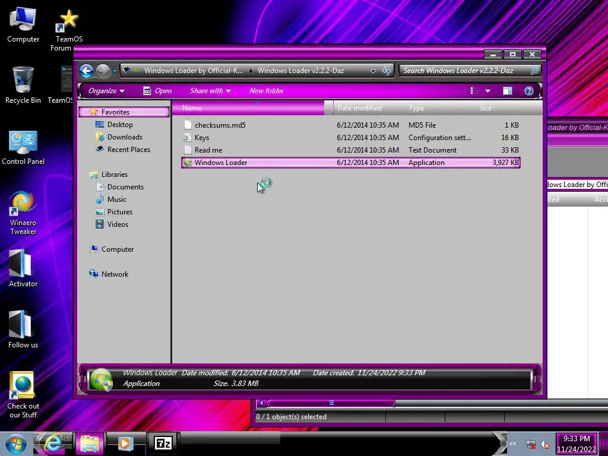Click the Check out our Stuff shortcut
The height and width of the screenshot is (456, 608).
point(23,395)
